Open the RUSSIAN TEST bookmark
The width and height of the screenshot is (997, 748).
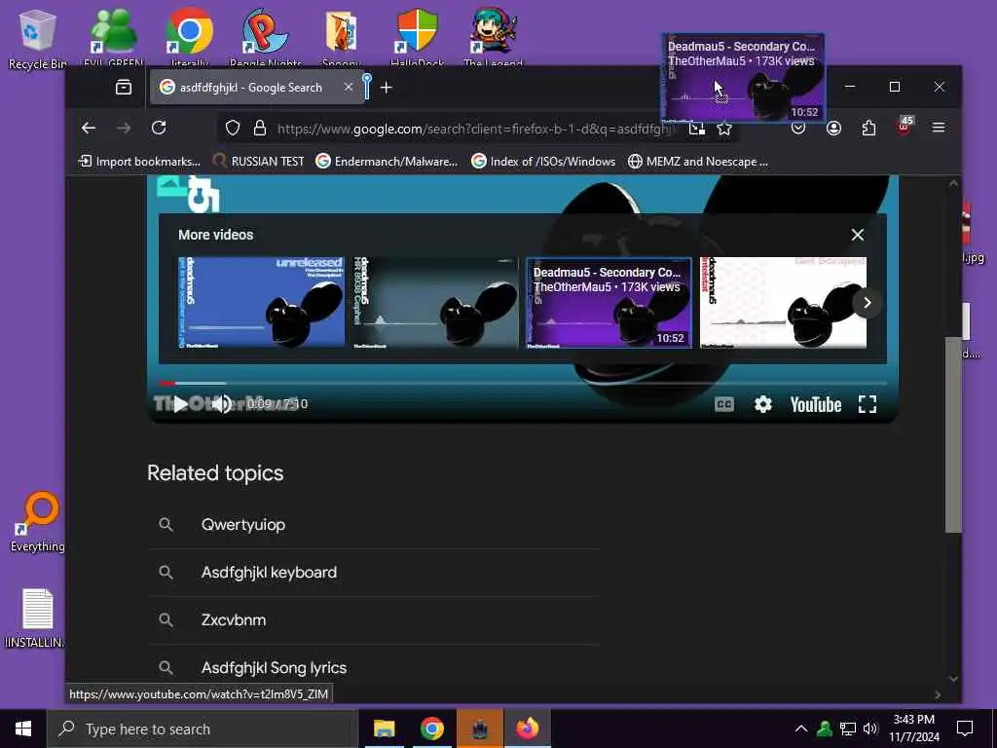258,162
